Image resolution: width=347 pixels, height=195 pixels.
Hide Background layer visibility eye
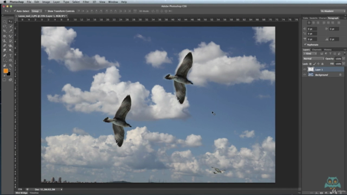(x=305, y=75)
